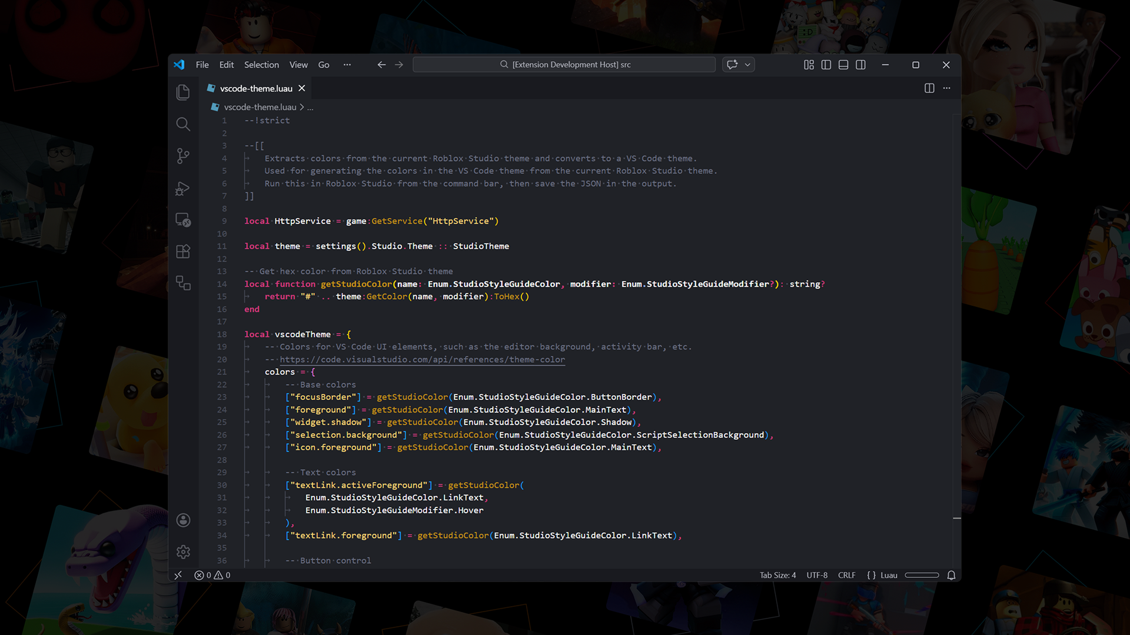Open the Source Control view
The image size is (1130, 635).
[182, 156]
